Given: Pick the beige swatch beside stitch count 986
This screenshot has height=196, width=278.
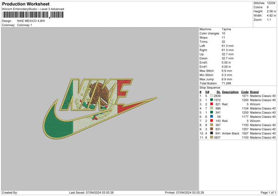Looking at the screenshot, I should [x=212, y=108].
